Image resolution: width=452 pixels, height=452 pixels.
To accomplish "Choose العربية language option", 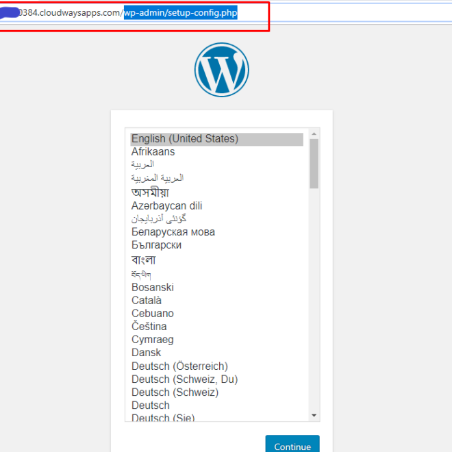I will coord(217,164).
